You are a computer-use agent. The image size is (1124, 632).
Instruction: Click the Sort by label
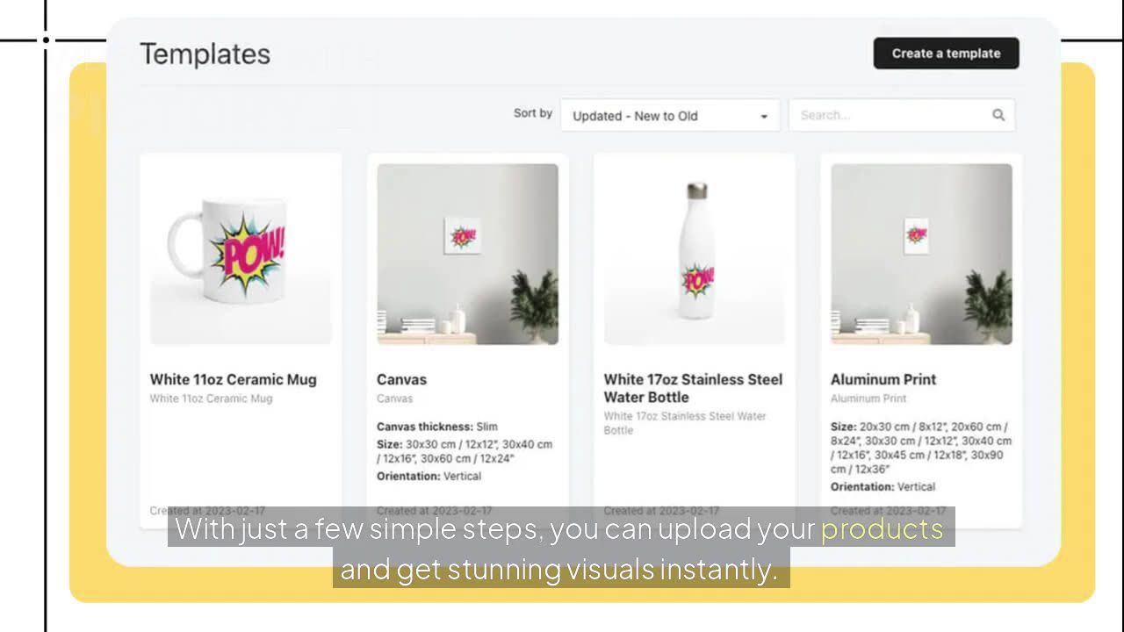click(x=532, y=113)
